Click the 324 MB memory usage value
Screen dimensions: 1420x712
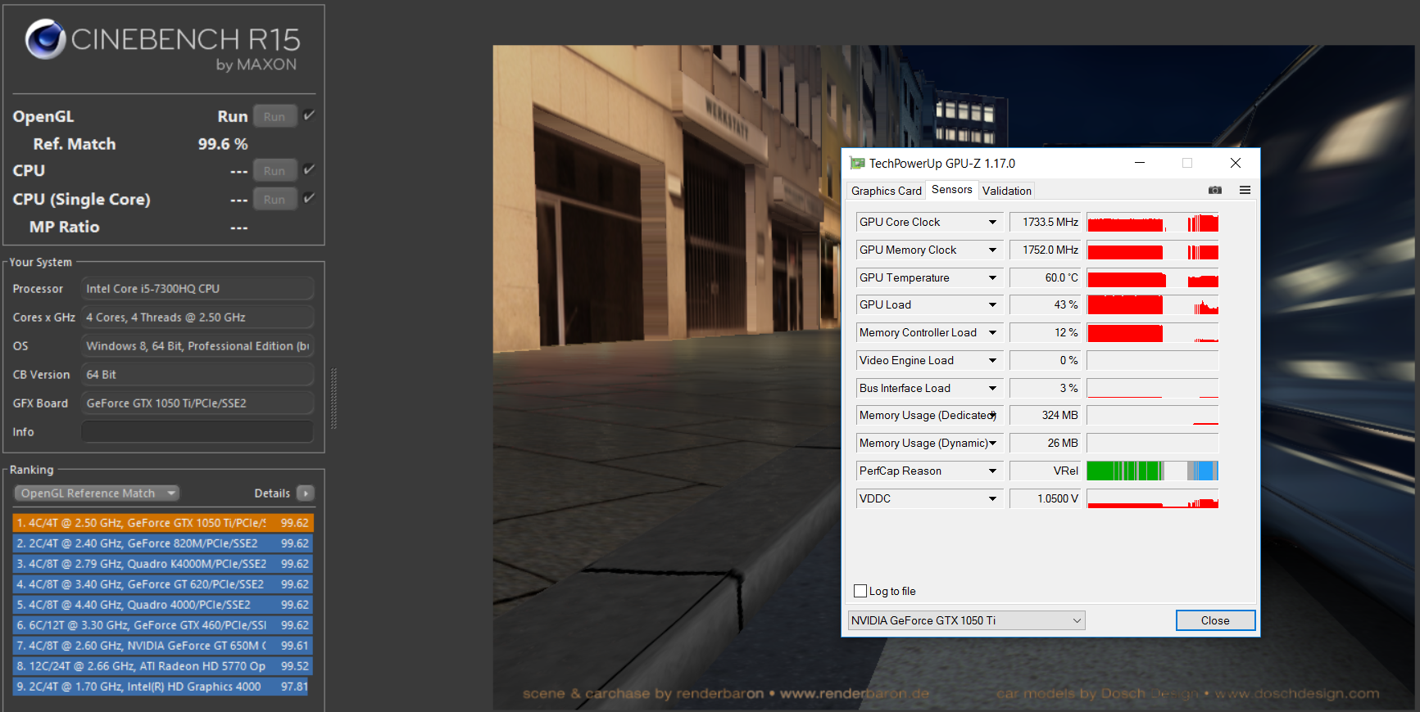pyautogui.click(x=1046, y=416)
